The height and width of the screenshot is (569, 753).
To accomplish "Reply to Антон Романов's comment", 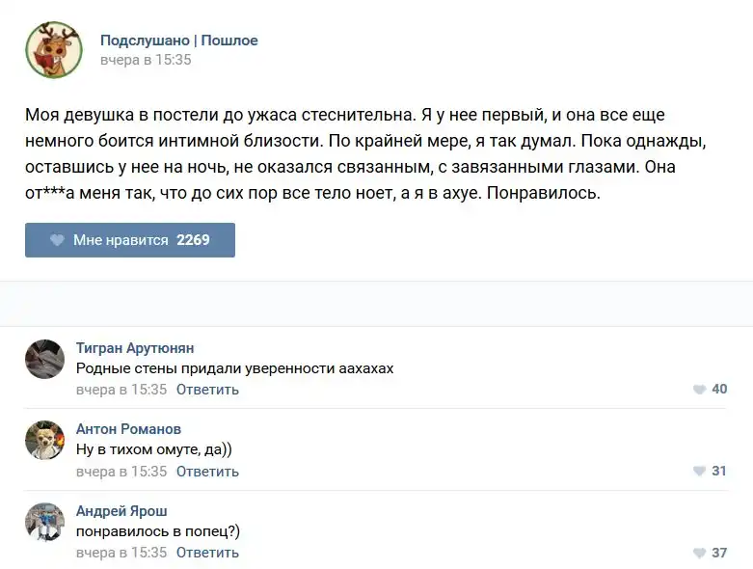I will [x=207, y=472].
